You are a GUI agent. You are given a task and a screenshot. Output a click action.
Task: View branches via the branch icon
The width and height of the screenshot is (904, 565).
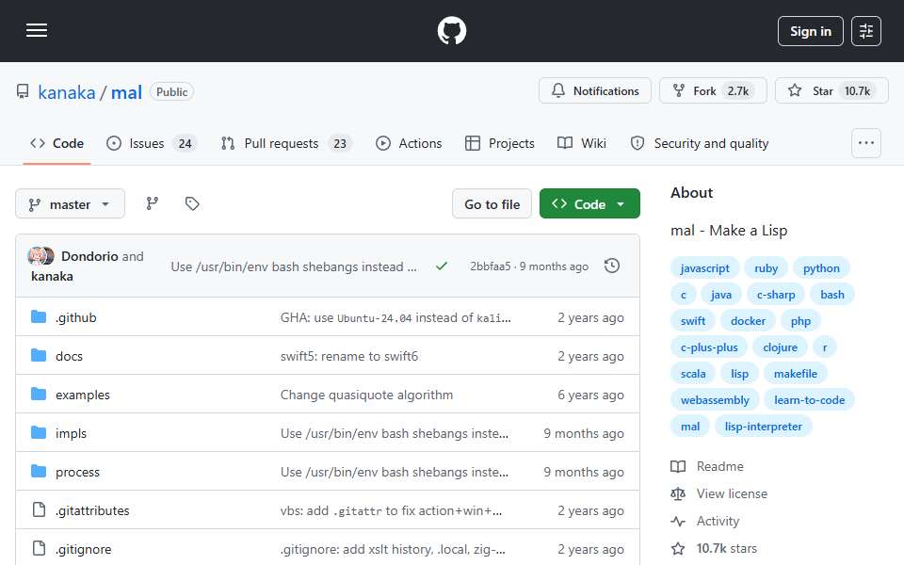(x=153, y=203)
